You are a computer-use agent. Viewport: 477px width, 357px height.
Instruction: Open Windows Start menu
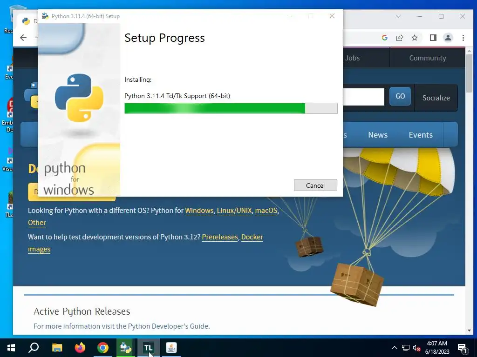pos(11,348)
